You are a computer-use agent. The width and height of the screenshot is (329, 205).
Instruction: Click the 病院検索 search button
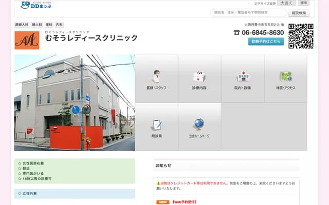[x=300, y=13]
